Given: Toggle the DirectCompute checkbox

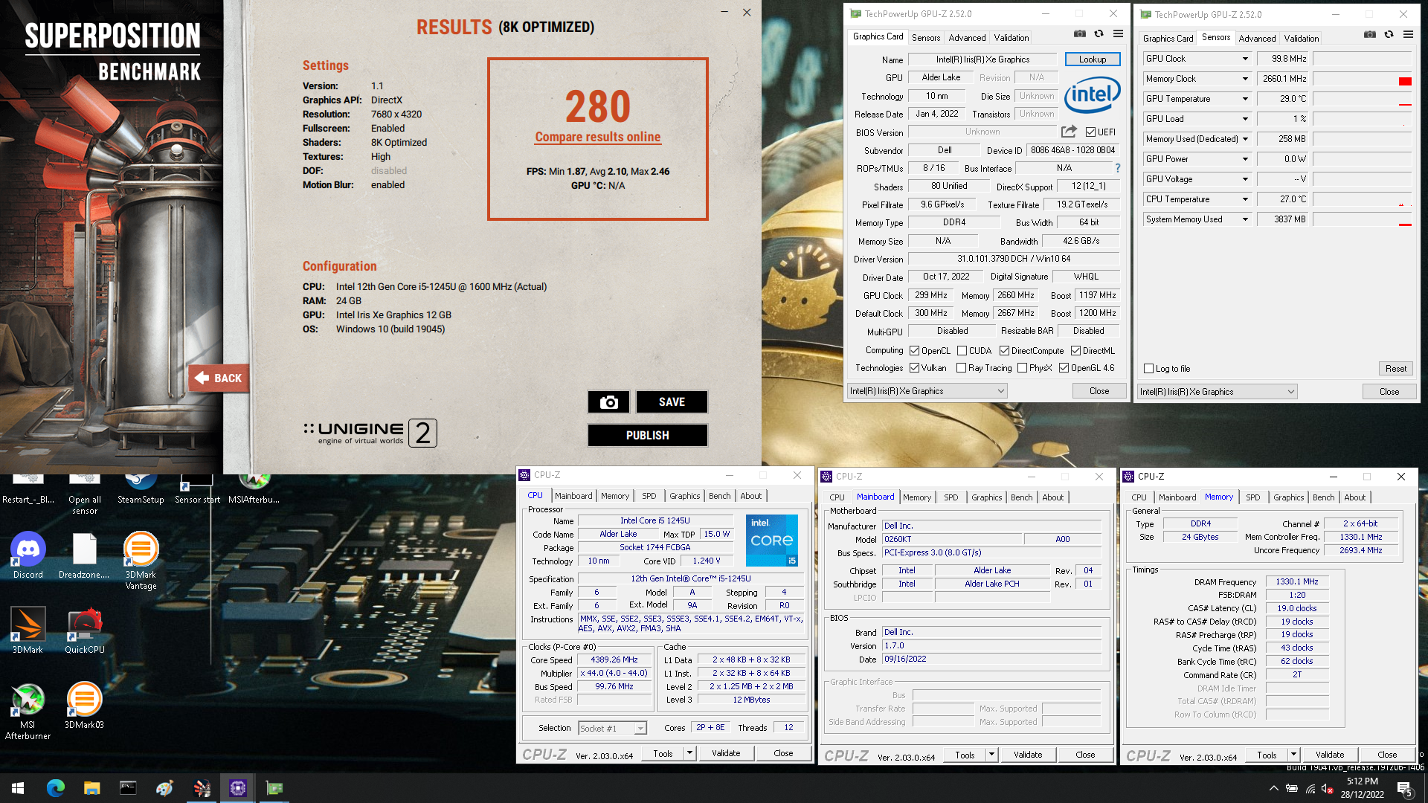Looking at the screenshot, I should [x=1004, y=351].
